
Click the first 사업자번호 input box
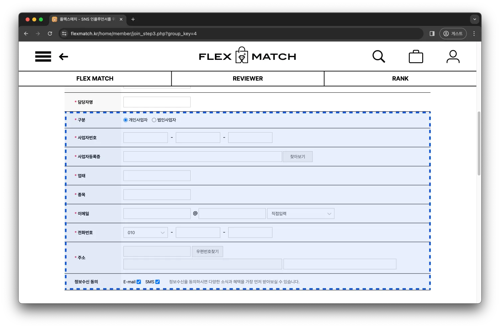pyautogui.click(x=146, y=138)
